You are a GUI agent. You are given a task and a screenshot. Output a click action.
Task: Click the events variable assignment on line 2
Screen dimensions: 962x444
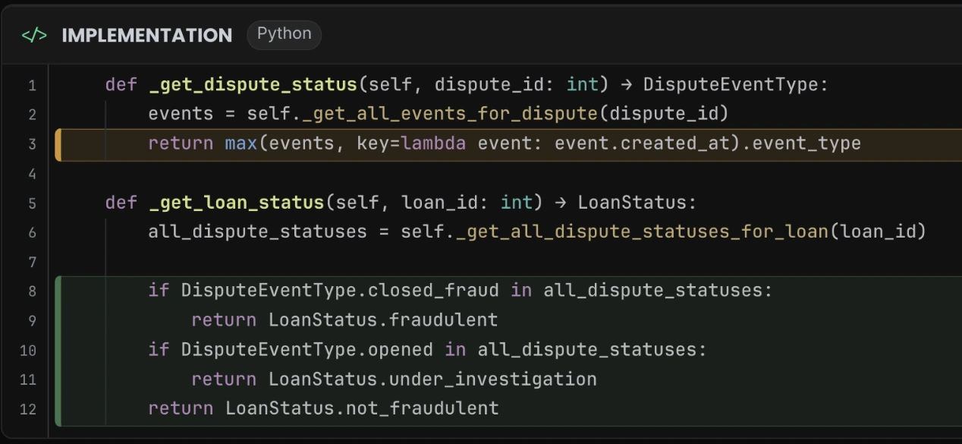[x=181, y=115]
